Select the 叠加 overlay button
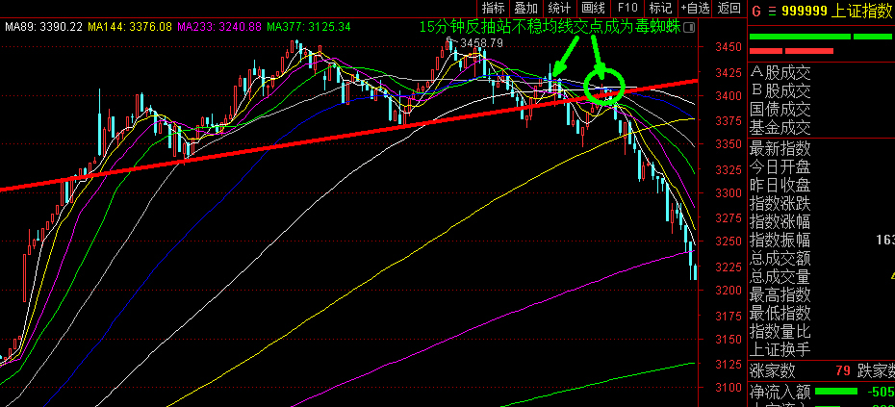 click(526, 8)
